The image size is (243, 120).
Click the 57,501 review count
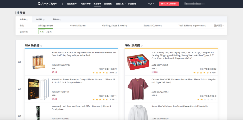(x=213, y=73)
